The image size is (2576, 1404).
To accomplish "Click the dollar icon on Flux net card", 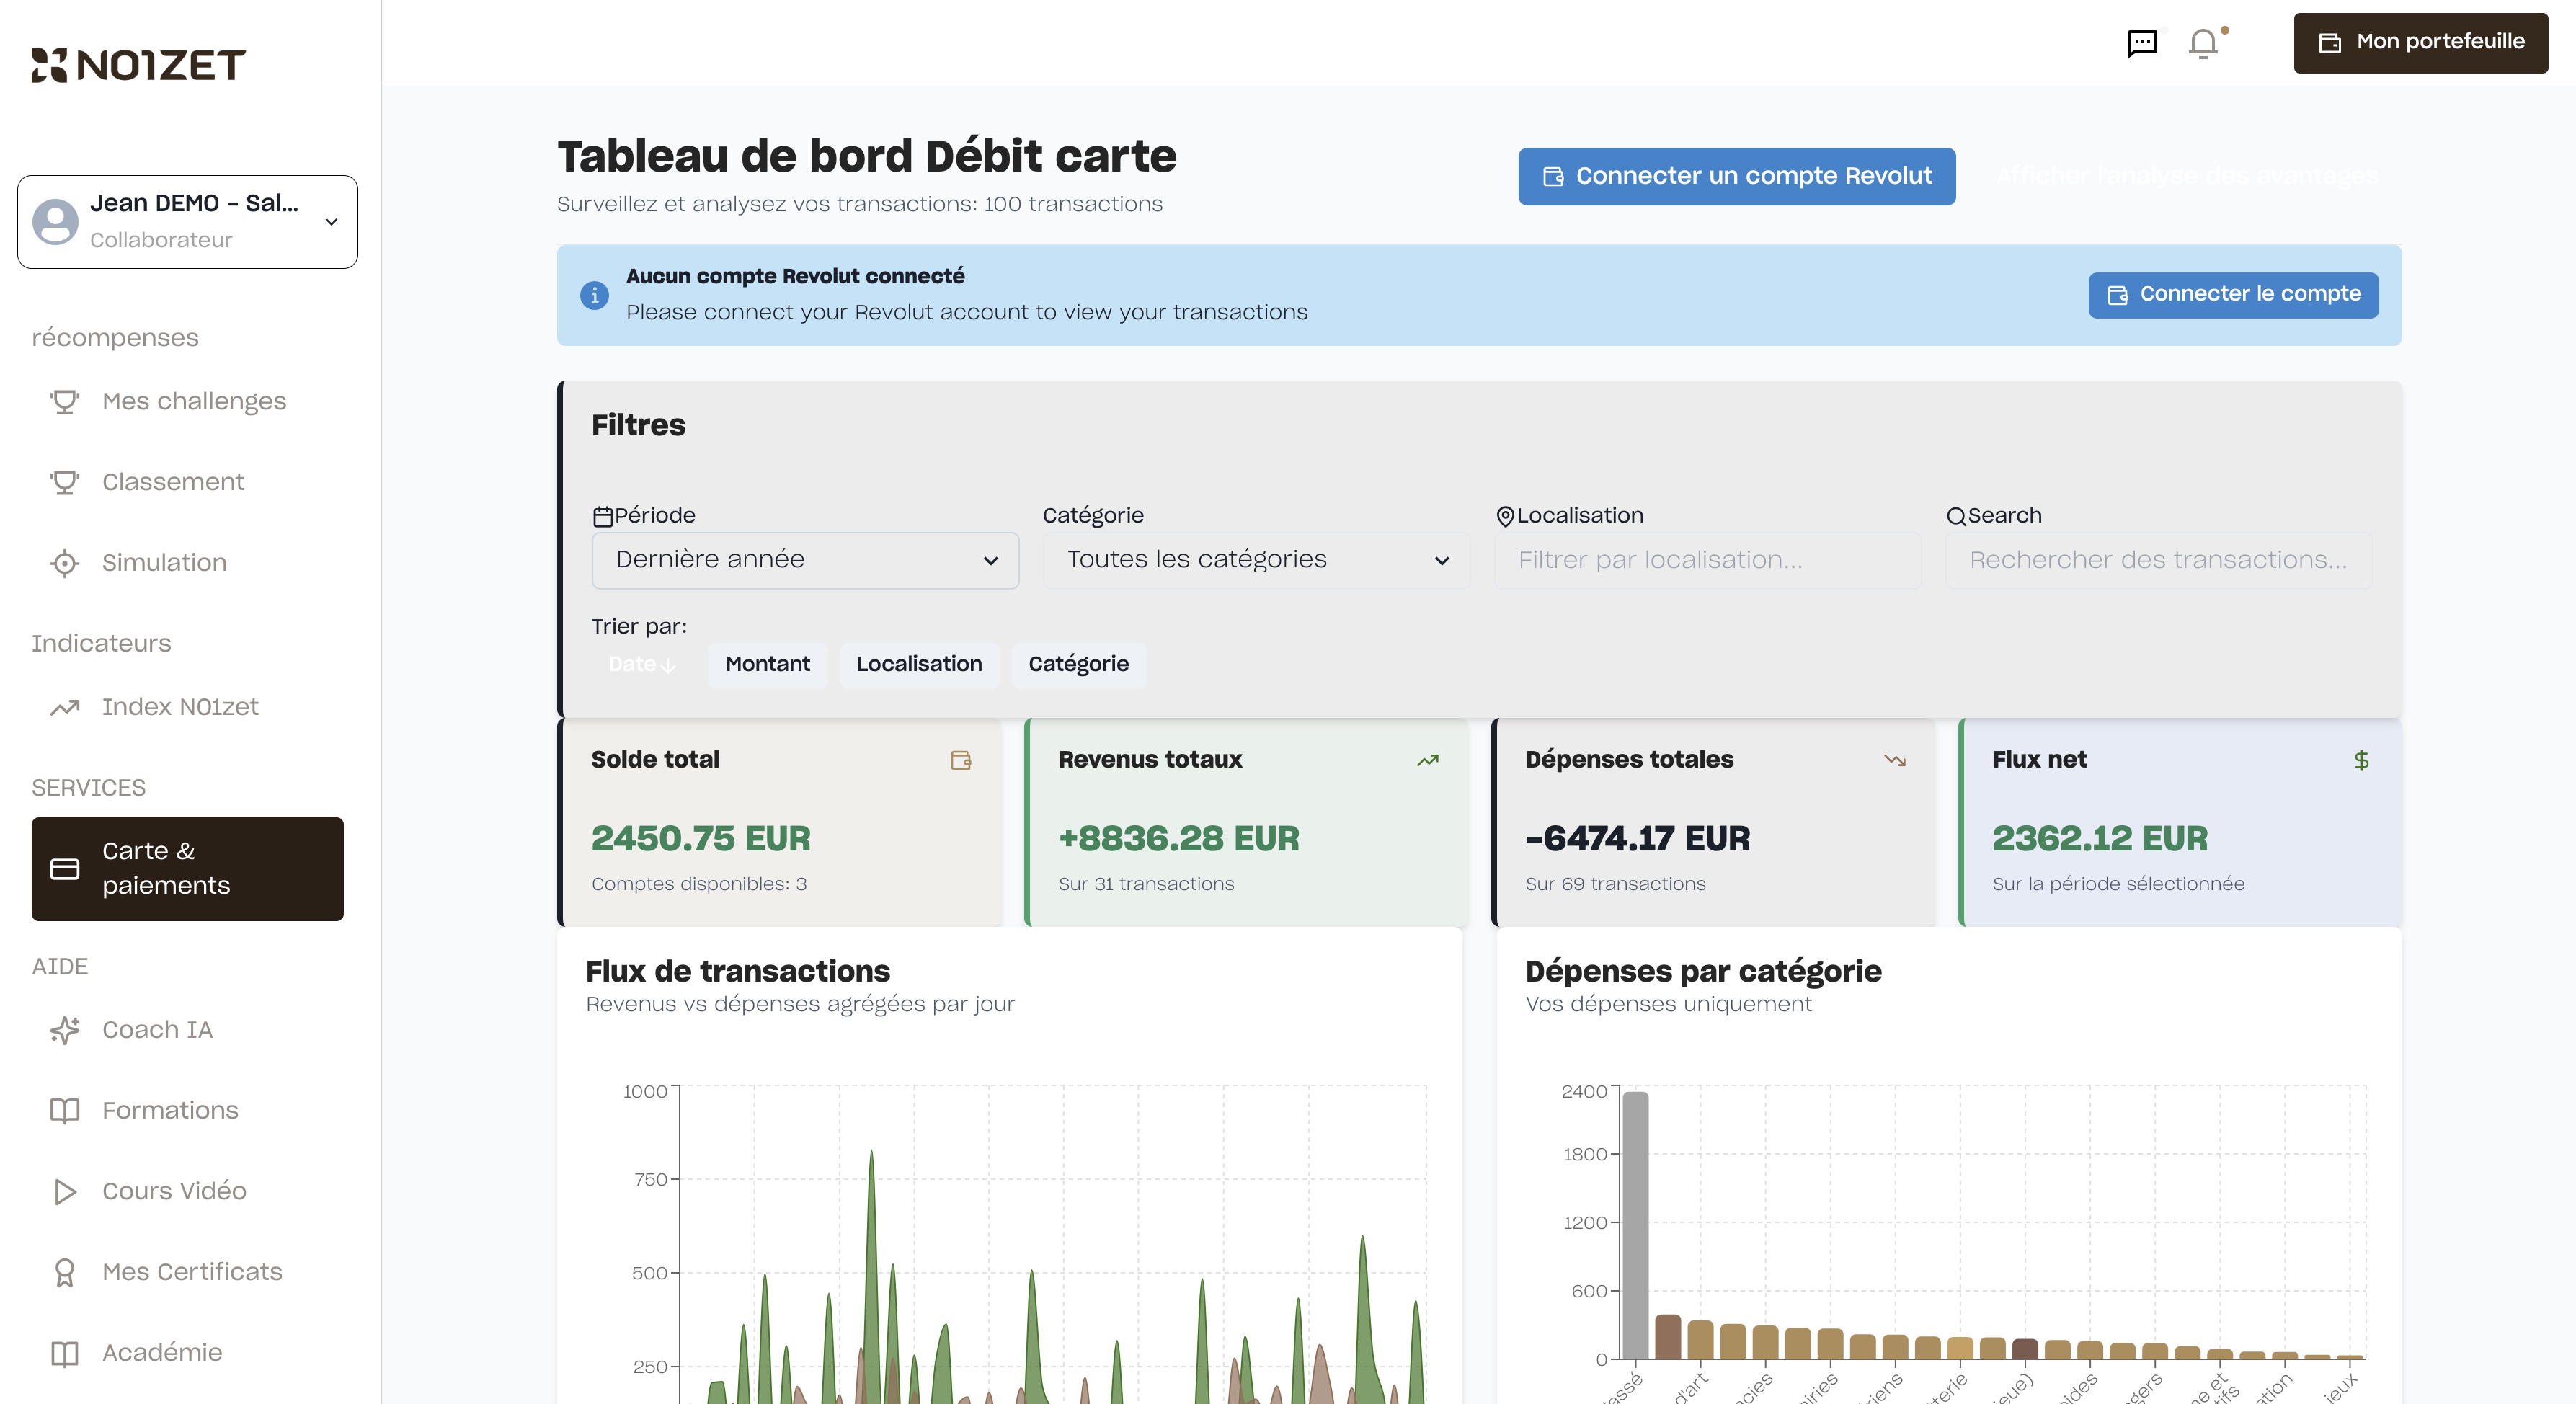I will click(2362, 760).
